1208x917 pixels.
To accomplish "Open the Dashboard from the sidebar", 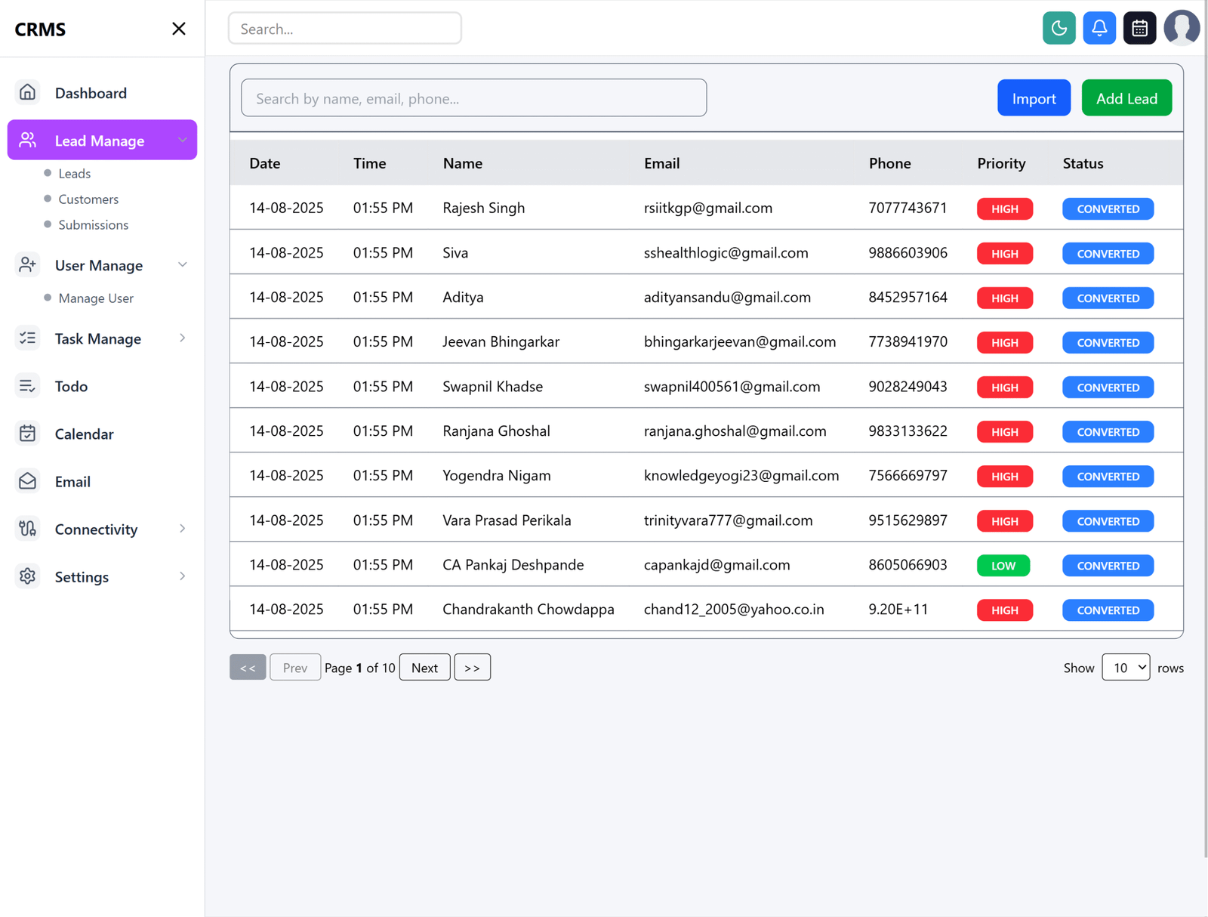I will click(91, 92).
